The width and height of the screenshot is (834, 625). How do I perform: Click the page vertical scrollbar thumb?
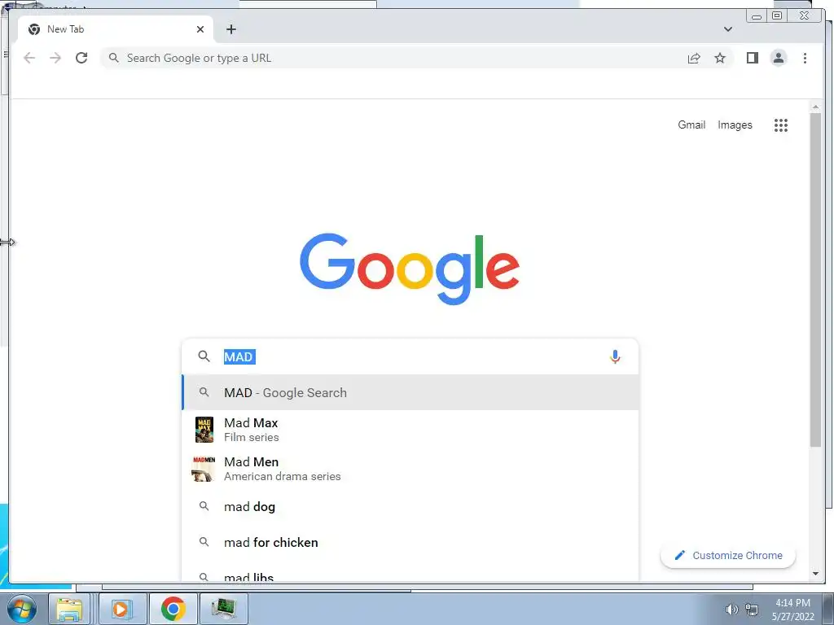click(815, 279)
